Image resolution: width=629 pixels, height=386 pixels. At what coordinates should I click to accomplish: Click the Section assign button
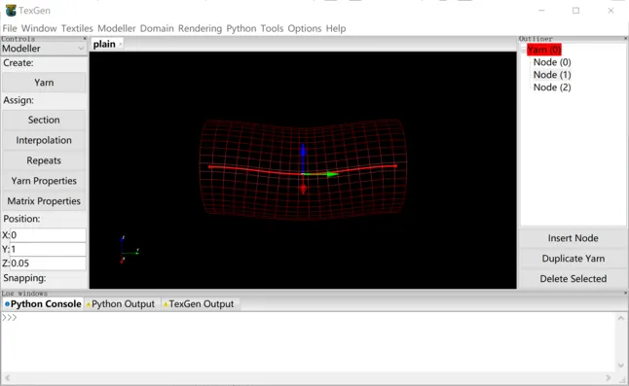point(44,120)
